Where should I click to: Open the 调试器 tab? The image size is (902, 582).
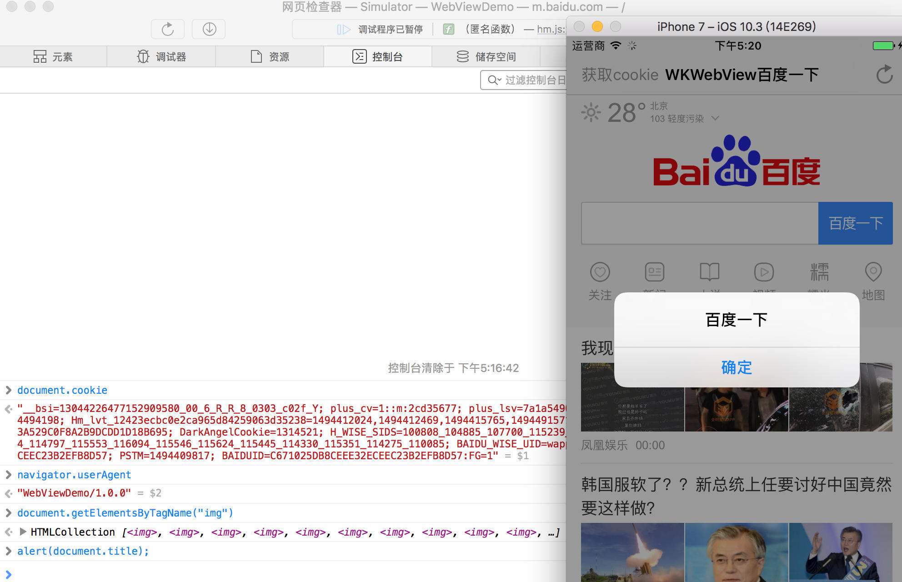(161, 57)
